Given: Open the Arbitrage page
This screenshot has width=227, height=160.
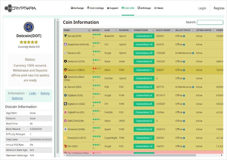Looking at the screenshot, I should [144, 8].
